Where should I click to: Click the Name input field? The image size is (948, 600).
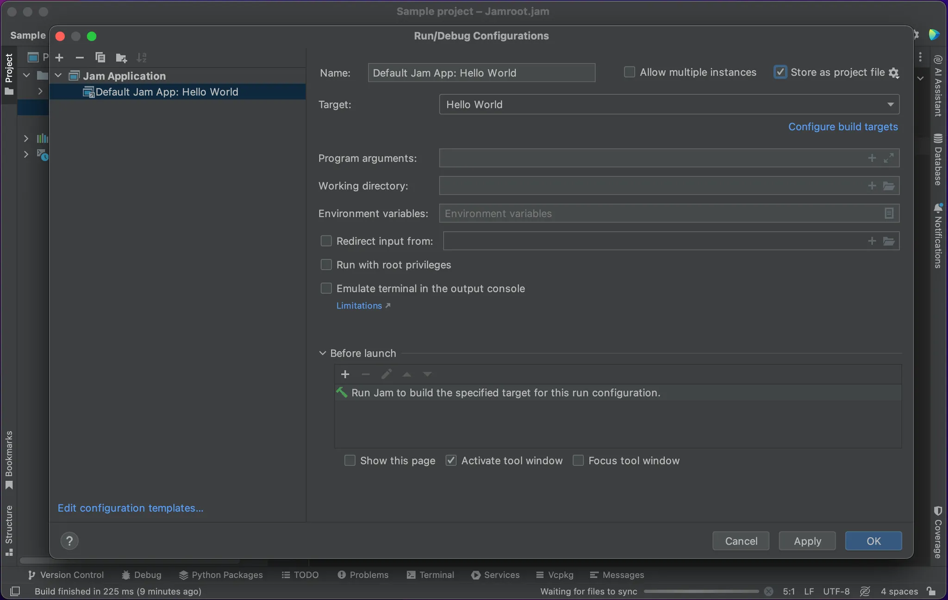click(x=481, y=73)
